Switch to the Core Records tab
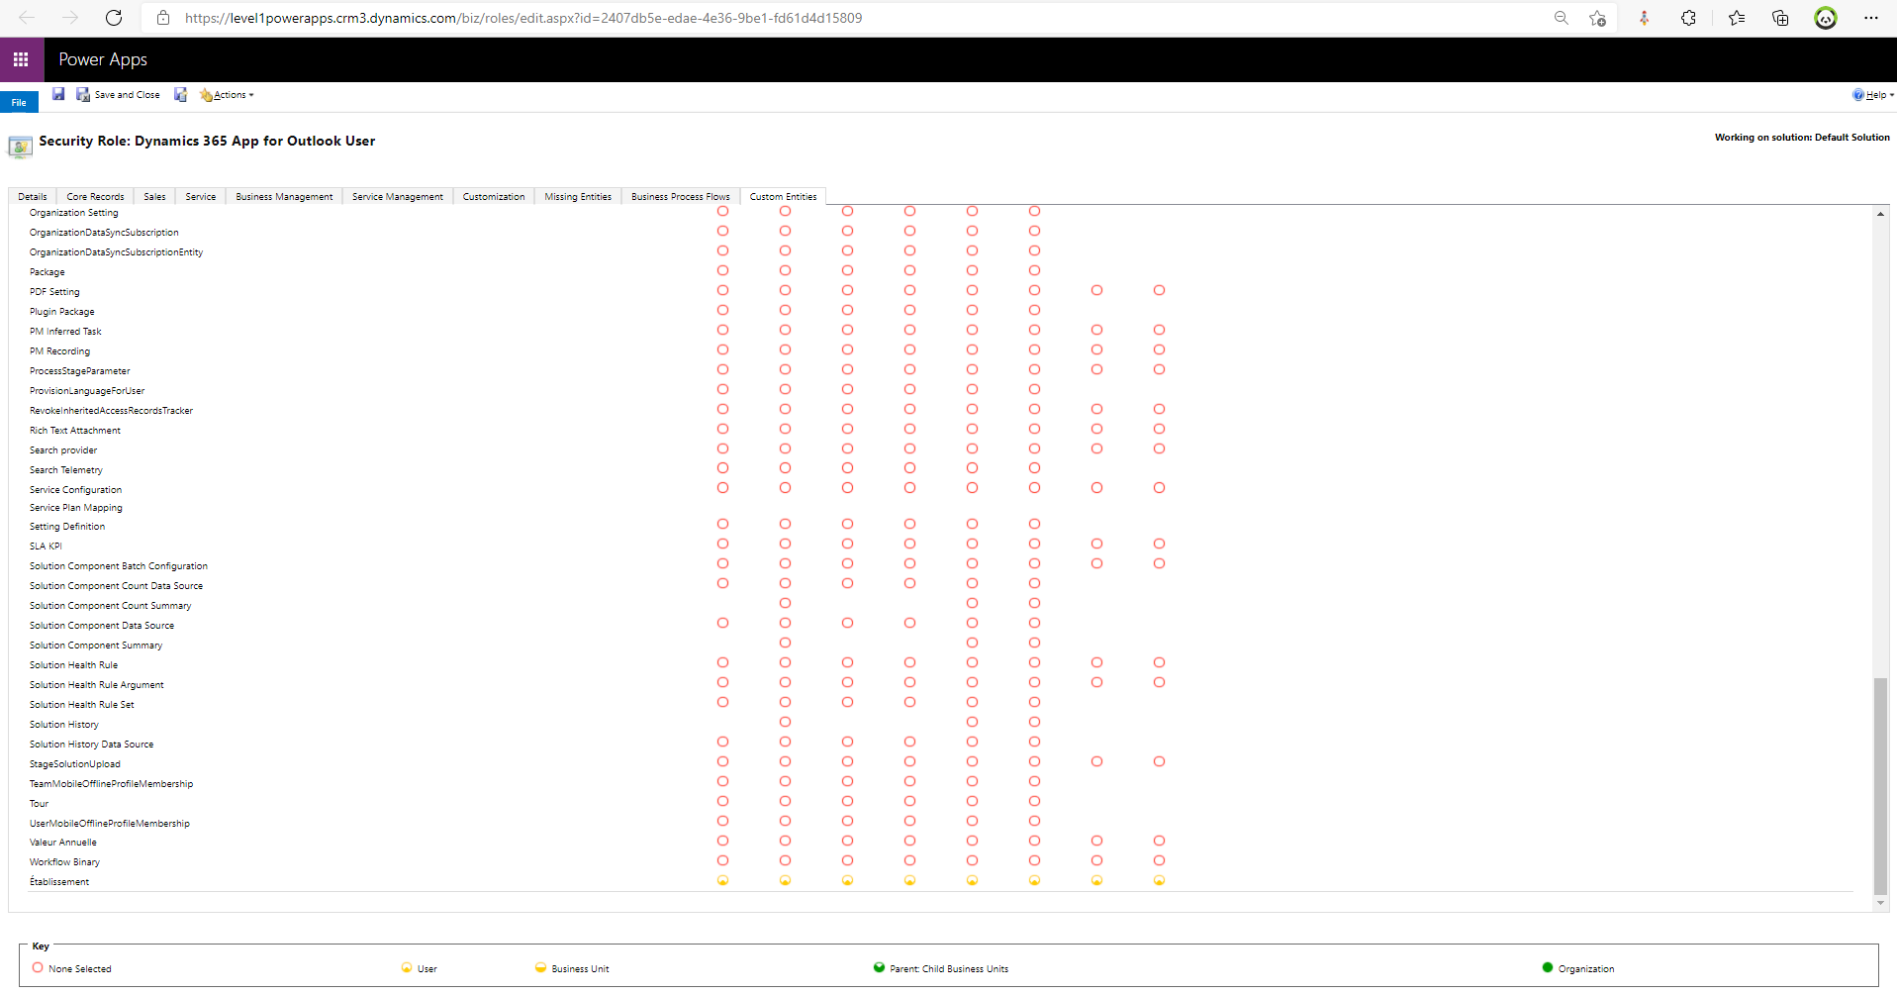This screenshot has height=995, width=1897. 95,196
